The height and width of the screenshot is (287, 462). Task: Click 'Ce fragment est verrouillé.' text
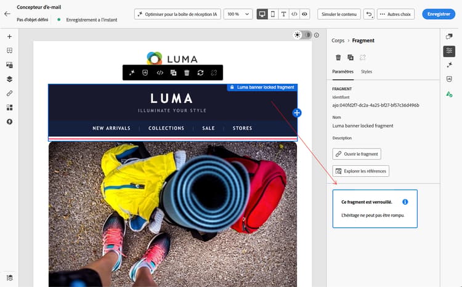(x=367, y=202)
